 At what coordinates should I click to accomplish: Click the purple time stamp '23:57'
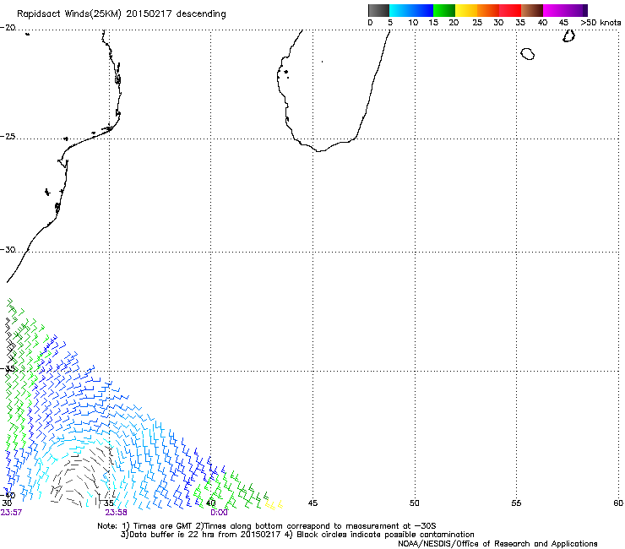point(11,513)
